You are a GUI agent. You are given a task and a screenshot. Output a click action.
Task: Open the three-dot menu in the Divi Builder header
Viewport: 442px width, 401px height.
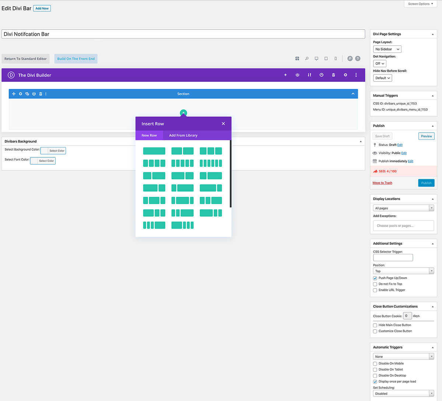pos(356,75)
